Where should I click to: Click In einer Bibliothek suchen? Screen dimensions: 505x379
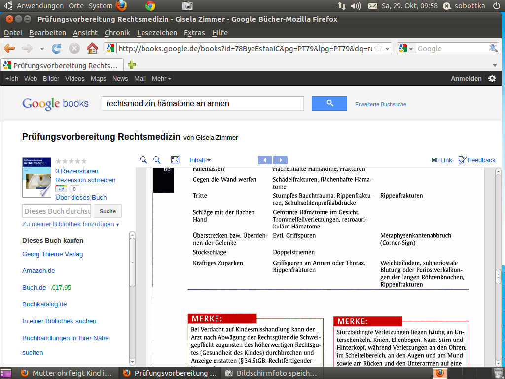pos(59,321)
